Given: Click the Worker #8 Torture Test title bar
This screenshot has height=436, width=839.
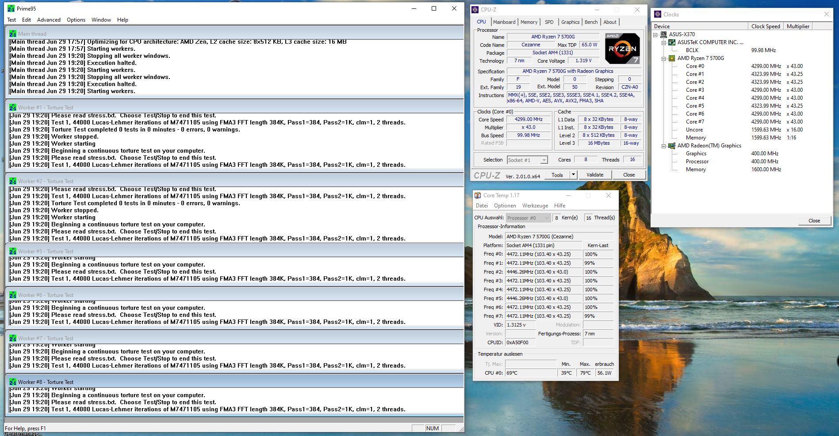Looking at the screenshot, I should click(x=234, y=382).
